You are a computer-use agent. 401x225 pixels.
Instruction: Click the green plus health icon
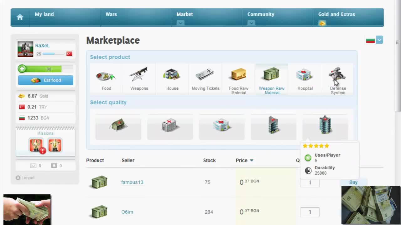tap(22, 69)
